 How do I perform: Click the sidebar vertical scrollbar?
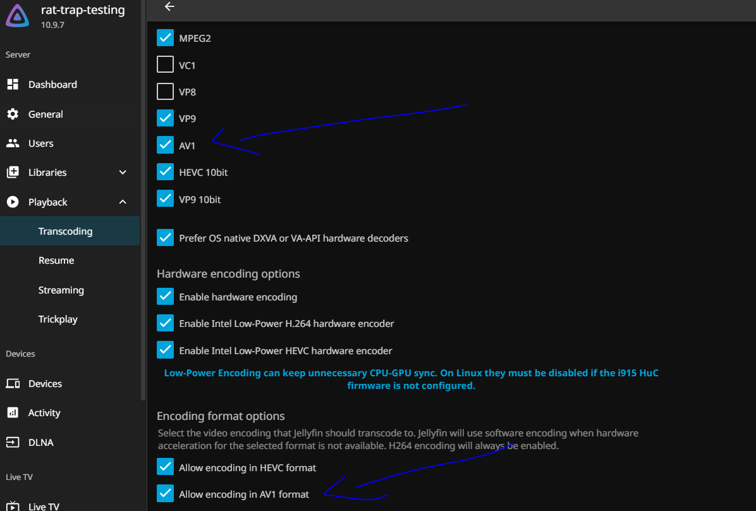(143, 190)
